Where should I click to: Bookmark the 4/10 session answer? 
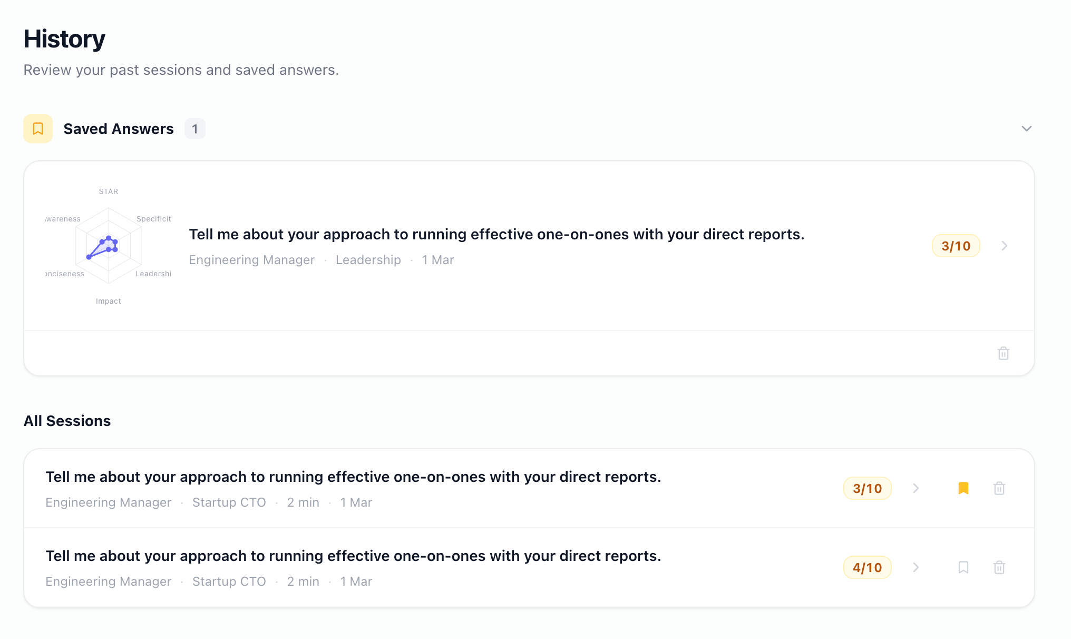click(x=963, y=567)
